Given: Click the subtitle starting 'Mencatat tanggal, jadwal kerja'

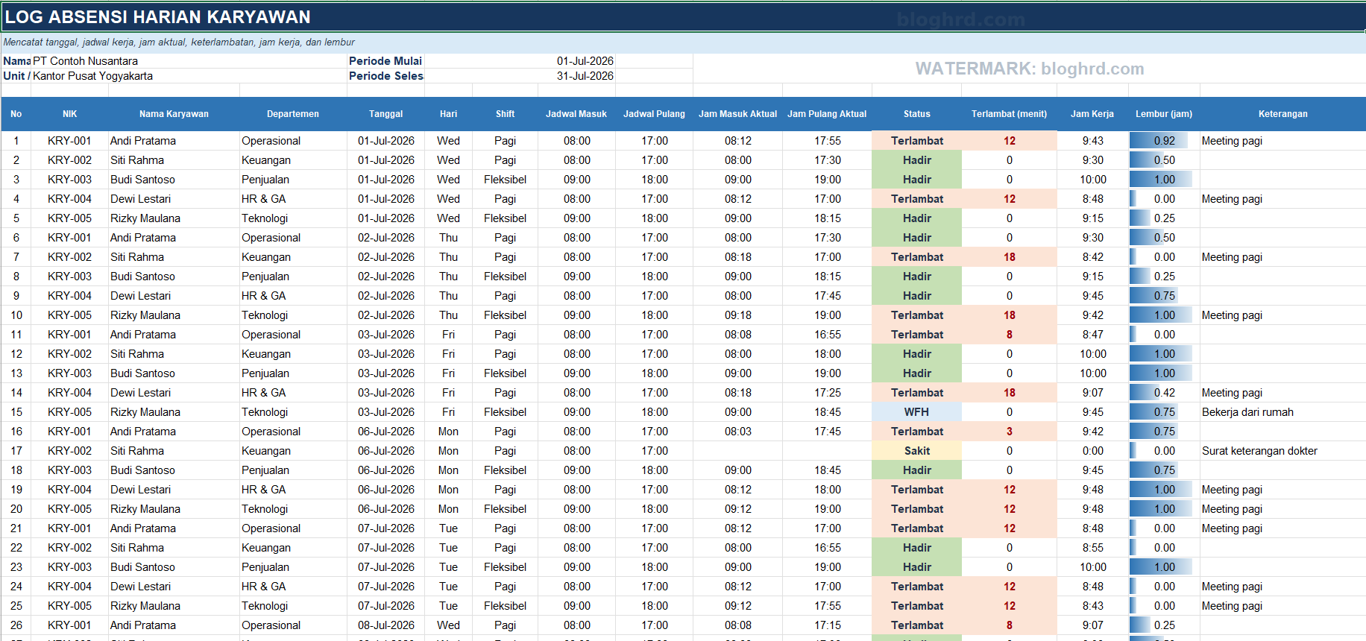Looking at the screenshot, I should click(683, 42).
